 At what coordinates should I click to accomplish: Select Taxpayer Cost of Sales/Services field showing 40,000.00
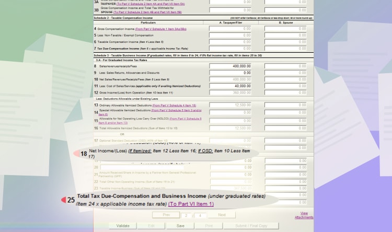(x=230, y=86)
